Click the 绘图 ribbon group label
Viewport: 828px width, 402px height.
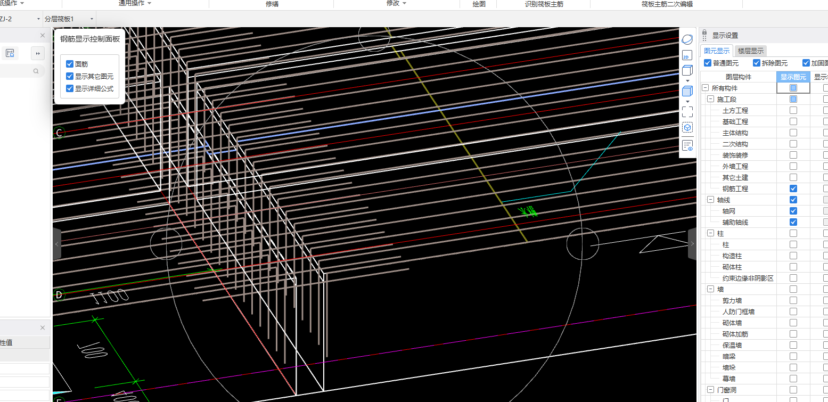(x=479, y=4)
